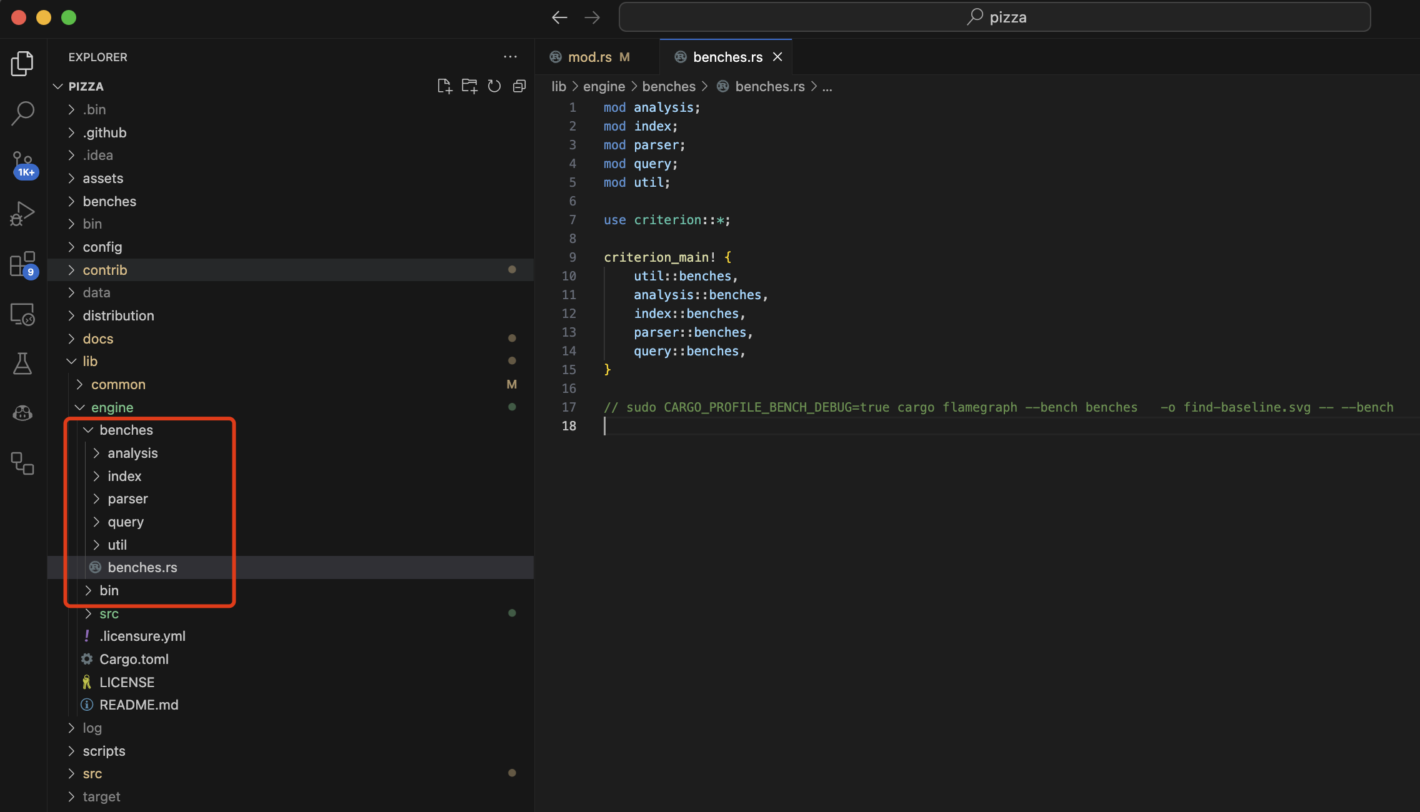
Task: Click the New Folder icon in Explorer
Action: pyautogui.click(x=469, y=86)
